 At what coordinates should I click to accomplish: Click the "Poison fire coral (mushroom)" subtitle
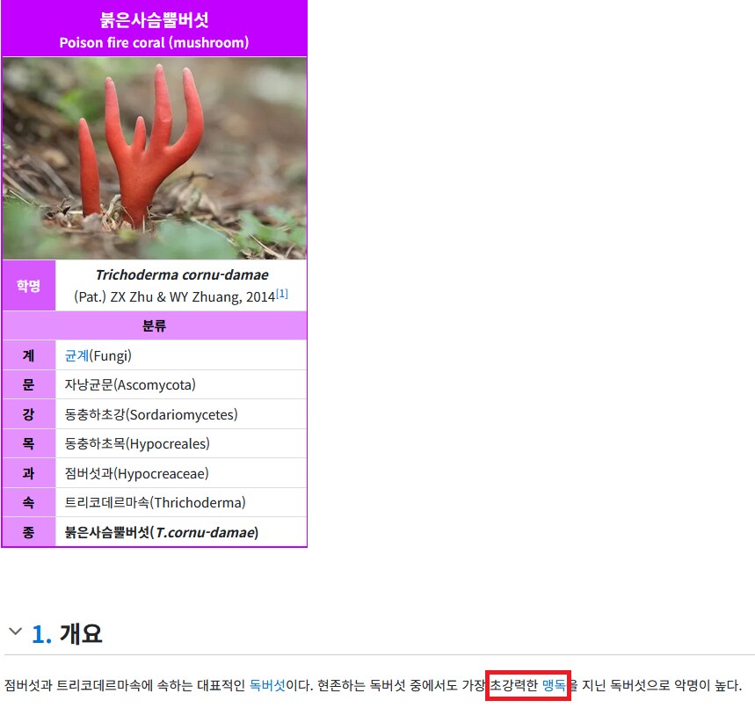coord(154,42)
